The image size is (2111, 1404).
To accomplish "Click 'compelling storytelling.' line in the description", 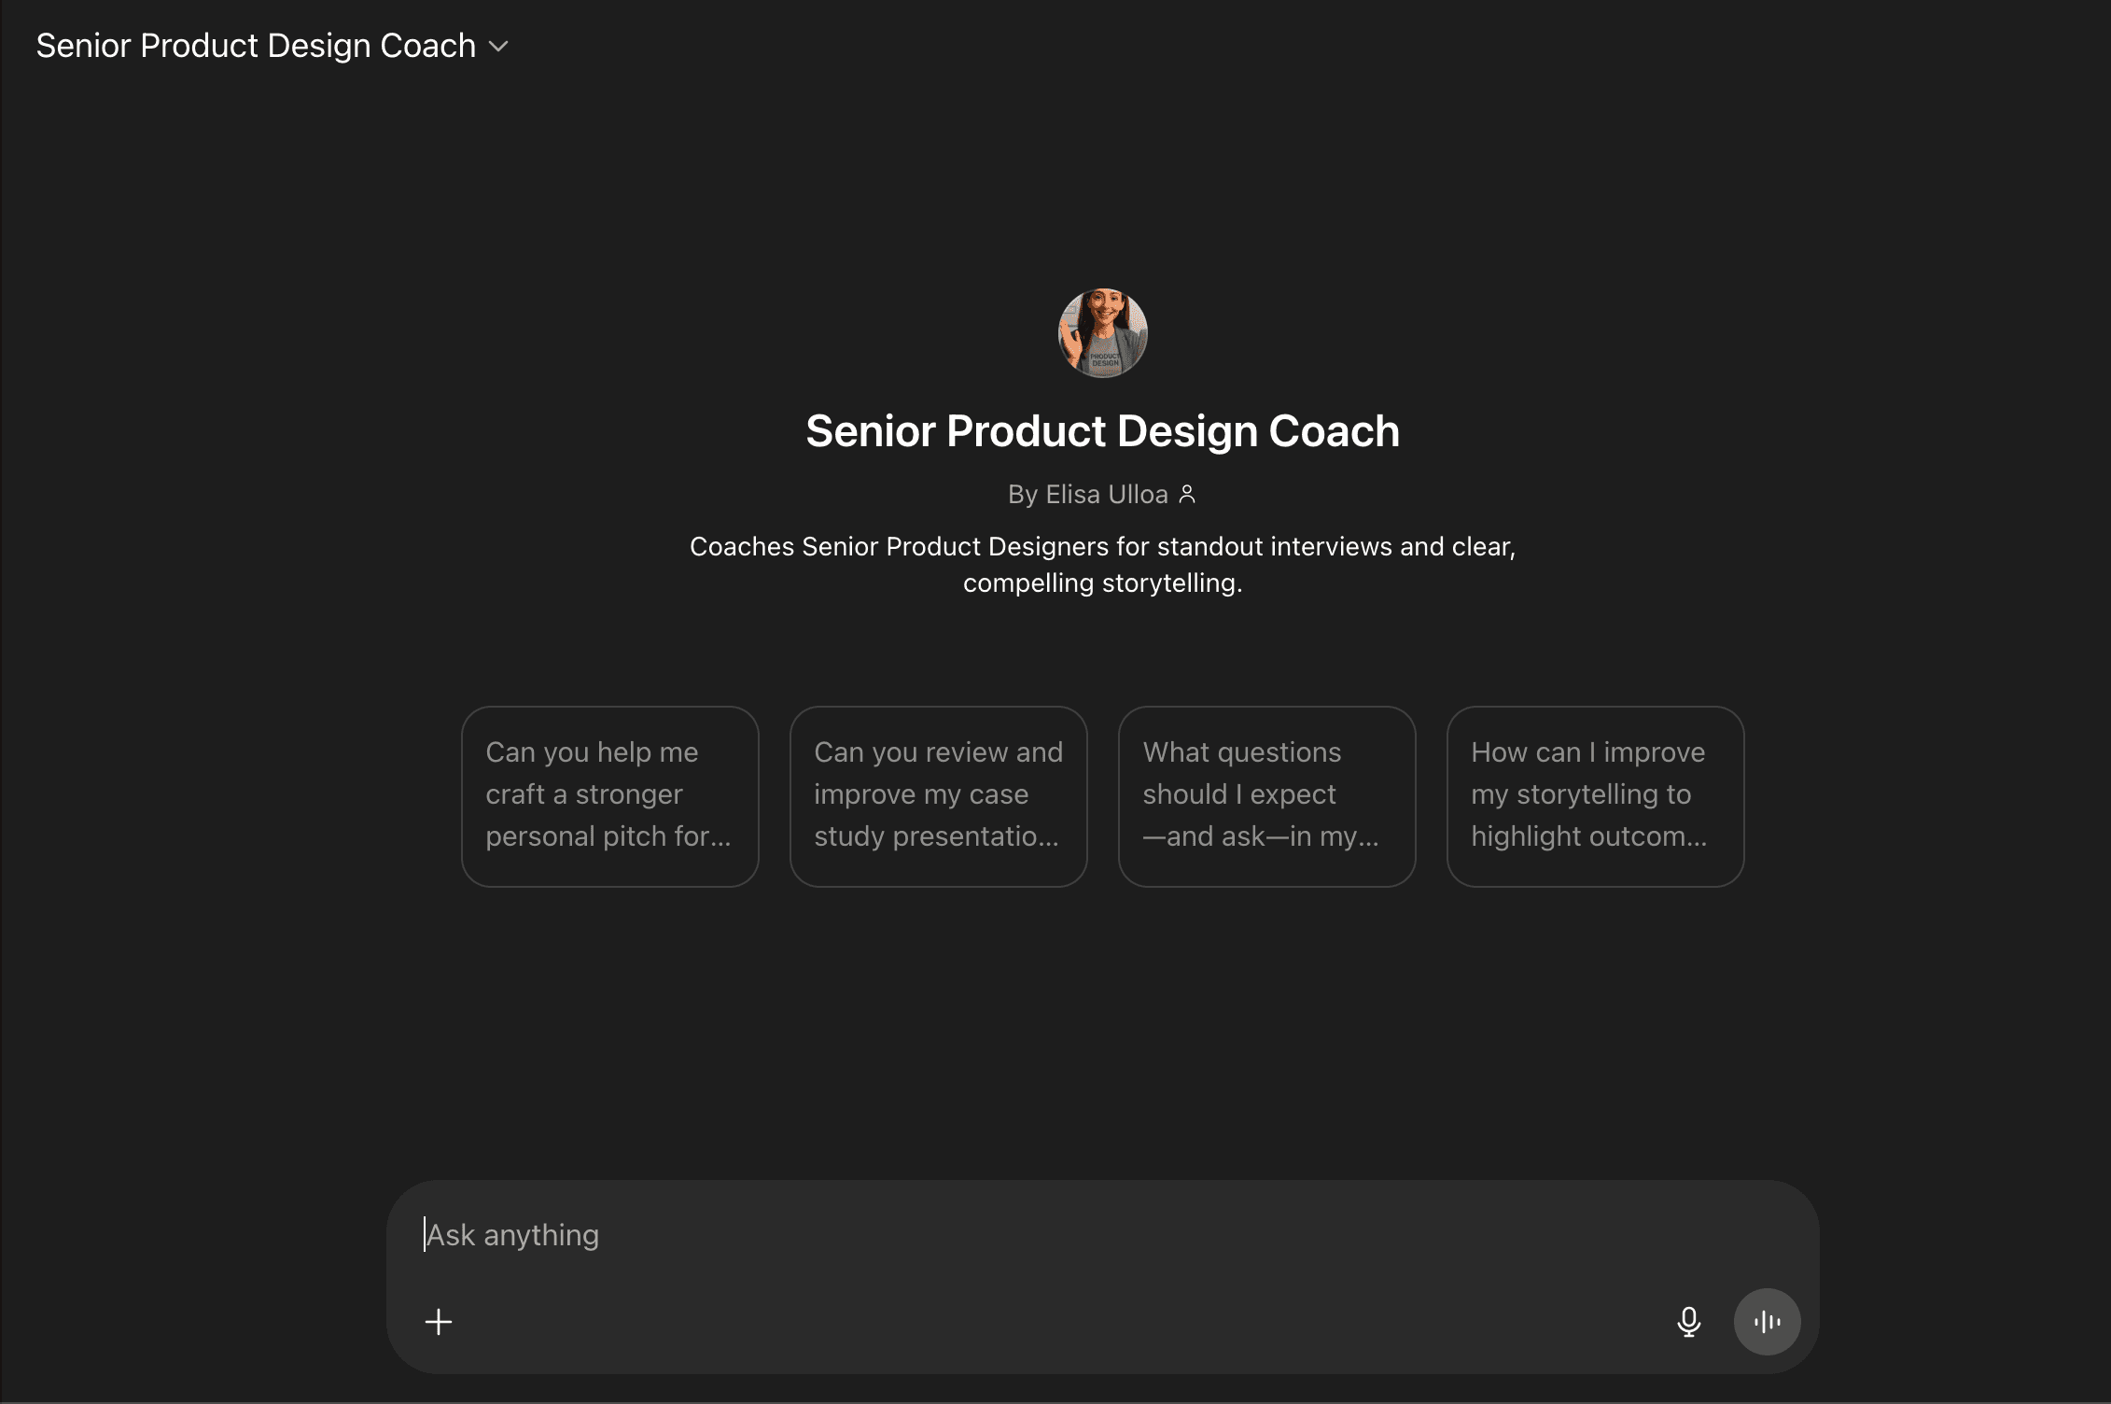I will [x=1102, y=583].
